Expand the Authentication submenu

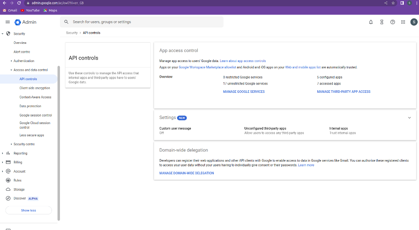point(11,61)
